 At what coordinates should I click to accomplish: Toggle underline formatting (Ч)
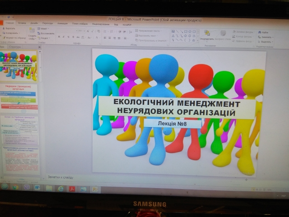[68, 37]
